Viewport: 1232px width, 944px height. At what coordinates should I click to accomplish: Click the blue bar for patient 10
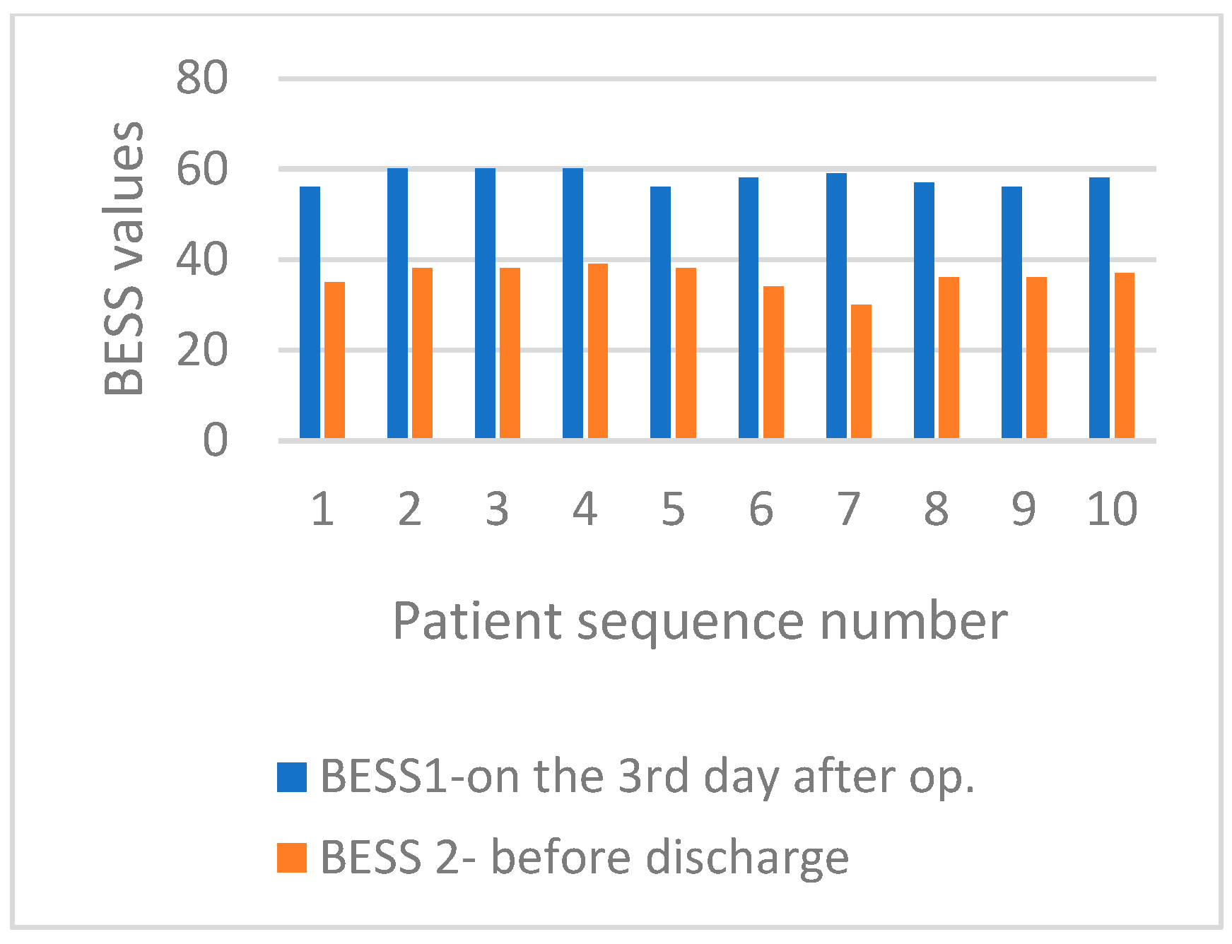tap(1099, 308)
